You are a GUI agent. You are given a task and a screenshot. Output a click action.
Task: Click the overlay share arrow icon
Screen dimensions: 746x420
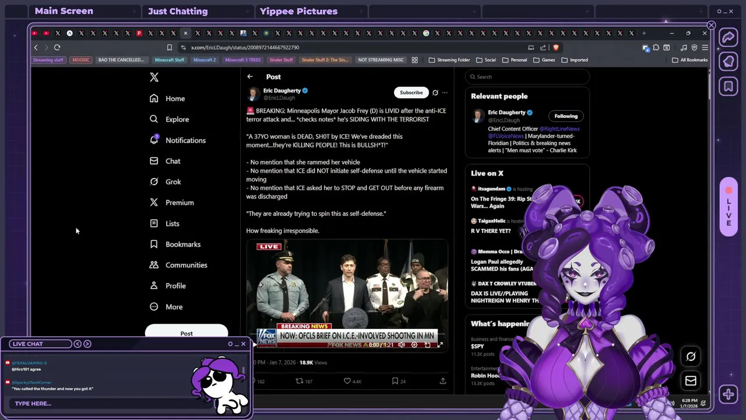729,38
